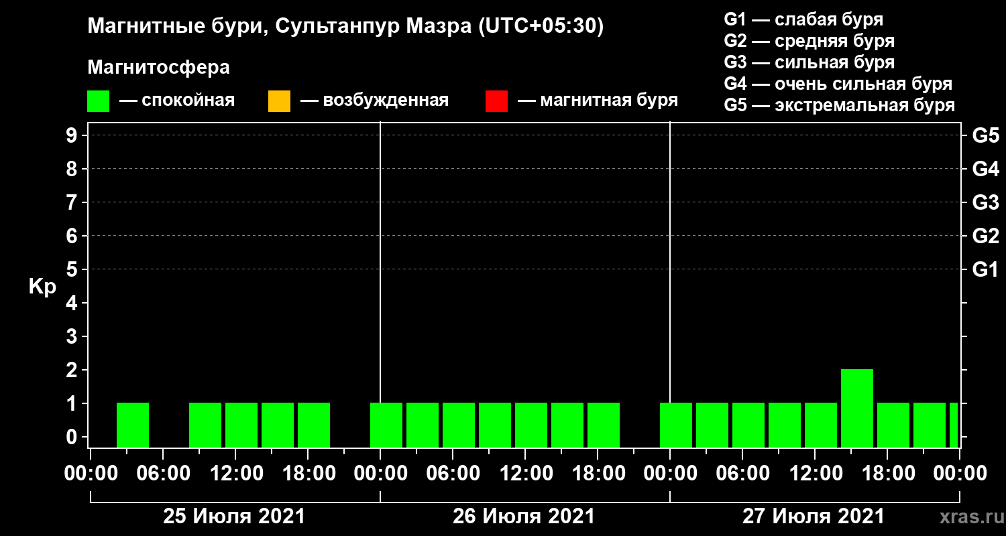Screen dimensions: 1006x536
Task: Click the green bar starting at 00:00 of 26 Июля
Action: (386, 425)
